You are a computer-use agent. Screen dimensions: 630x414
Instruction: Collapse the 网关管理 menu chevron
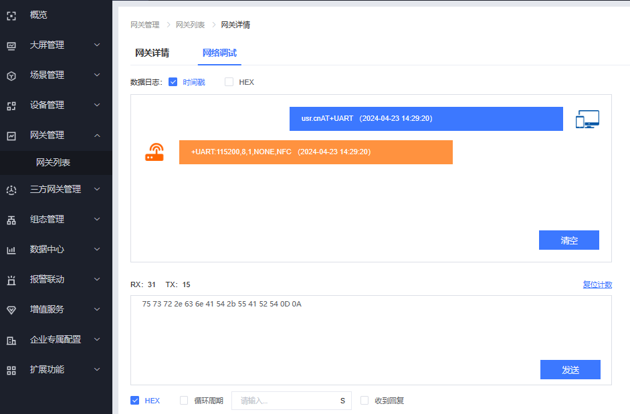(x=97, y=136)
